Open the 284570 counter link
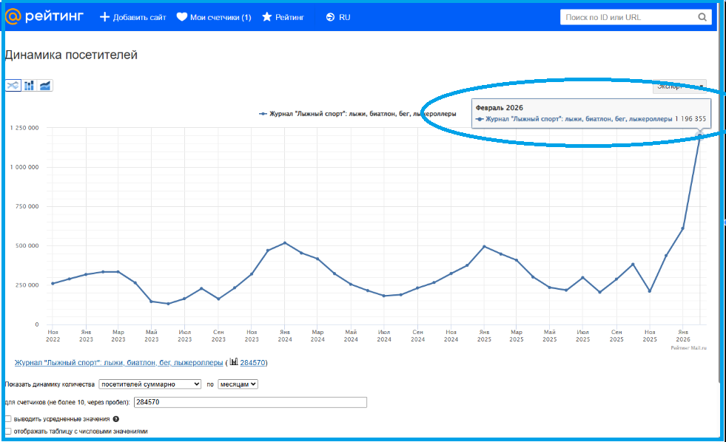This screenshot has width=726, height=442. [x=252, y=363]
